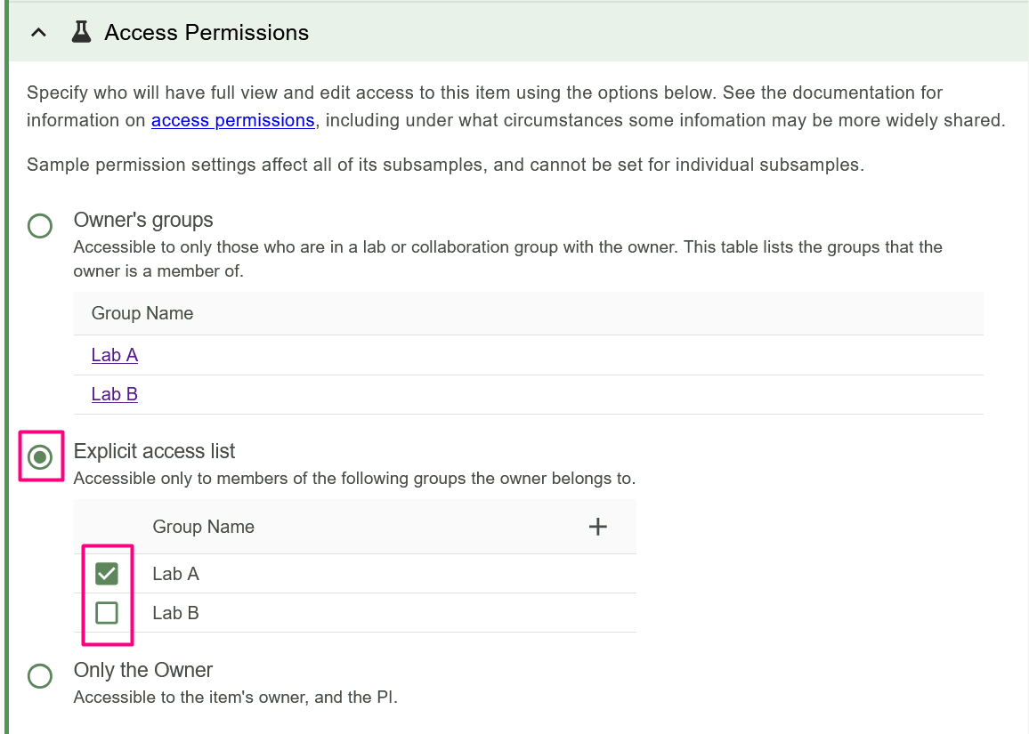Collapse the Access Permissions section chevron

(x=38, y=33)
